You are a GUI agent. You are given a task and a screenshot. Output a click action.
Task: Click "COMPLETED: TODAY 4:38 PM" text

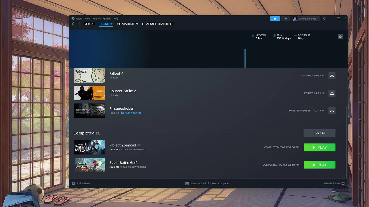(x=282, y=147)
